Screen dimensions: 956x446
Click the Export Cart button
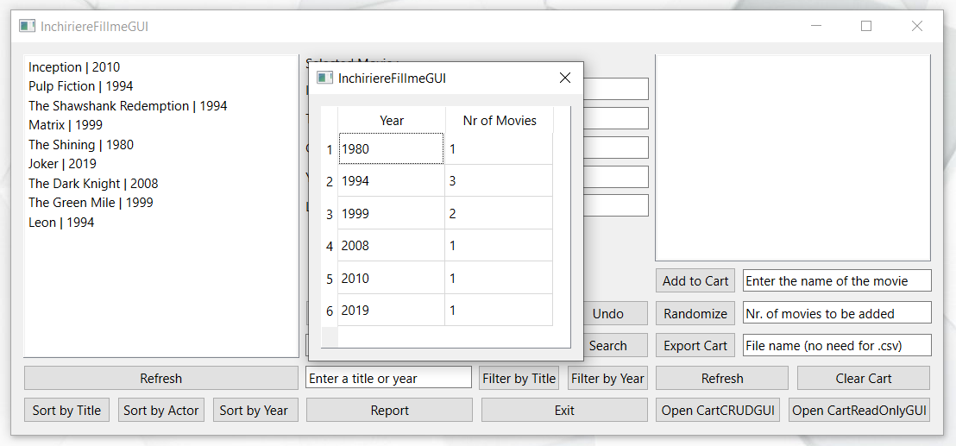695,345
